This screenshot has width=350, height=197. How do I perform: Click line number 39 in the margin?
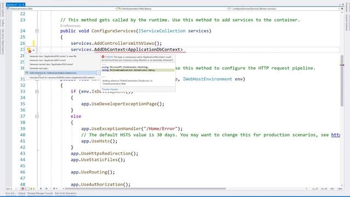click(22, 129)
